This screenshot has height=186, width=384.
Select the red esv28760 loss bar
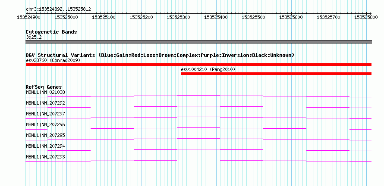198,65
